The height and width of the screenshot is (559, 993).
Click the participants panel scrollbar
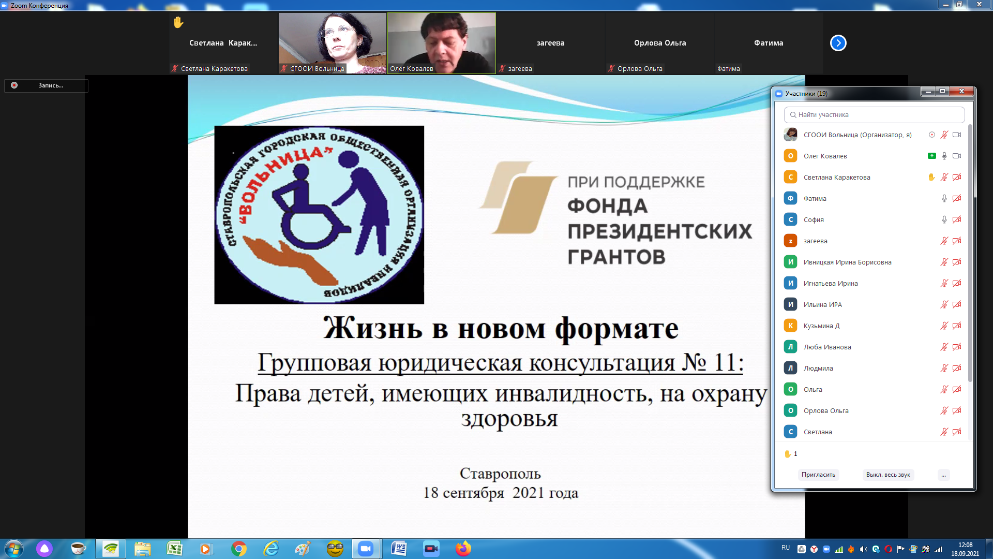970,254
